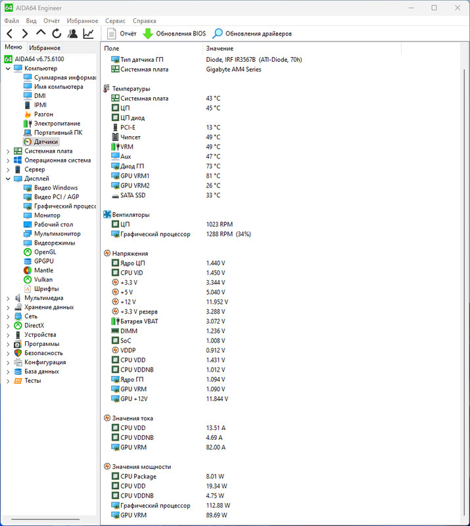Open the Избранное menu in the menu bar

(82, 21)
